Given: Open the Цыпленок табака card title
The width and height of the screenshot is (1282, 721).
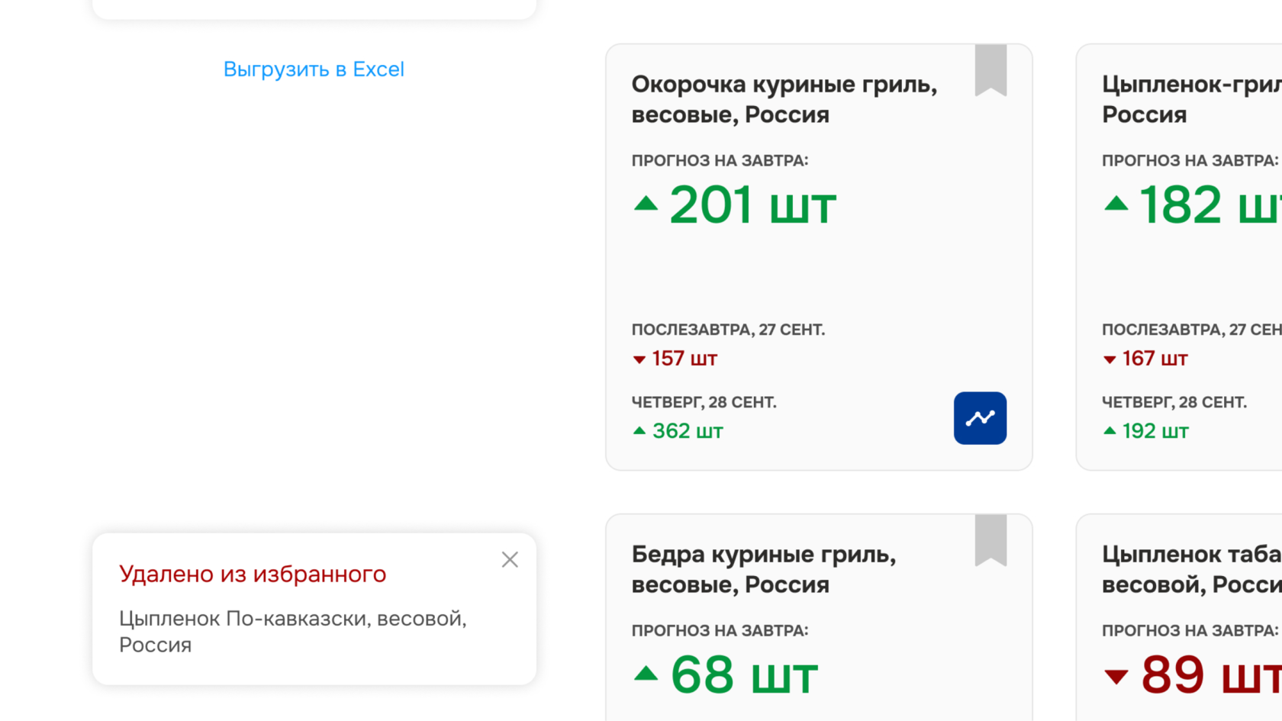Looking at the screenshot, I should coord(1190,569).
